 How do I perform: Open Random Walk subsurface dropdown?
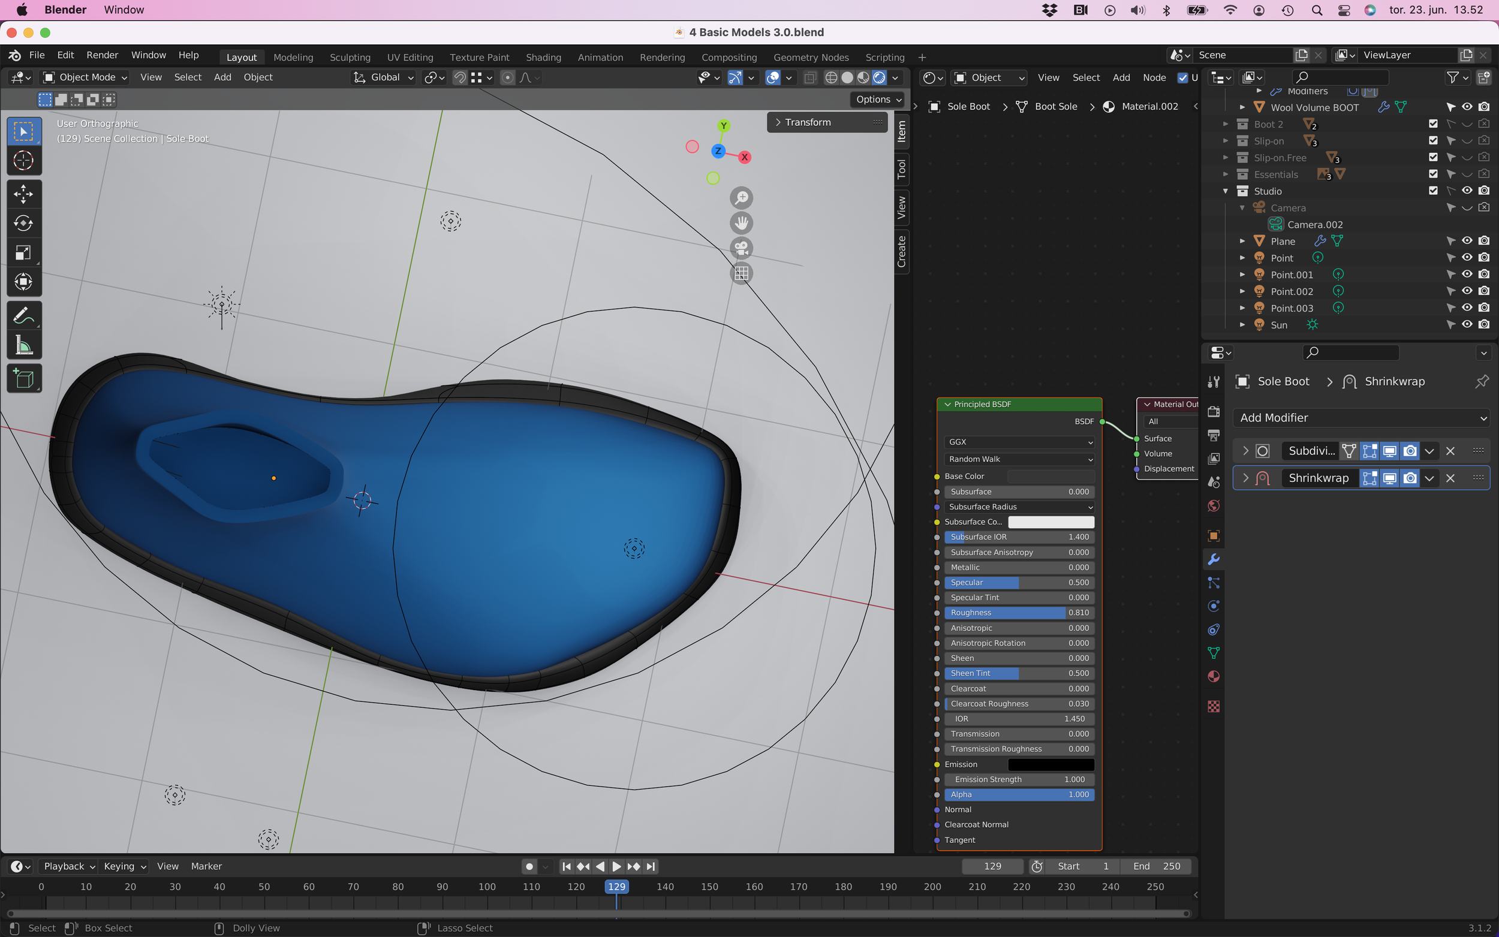1019,459
